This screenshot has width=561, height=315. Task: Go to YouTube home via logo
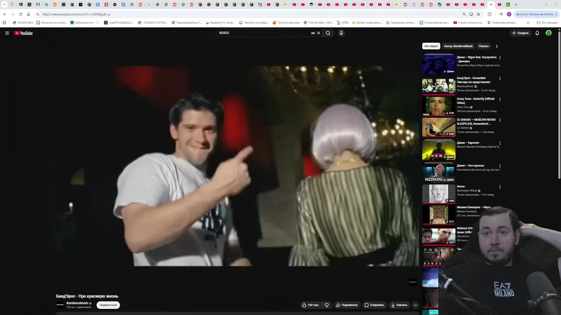(24, 33)
